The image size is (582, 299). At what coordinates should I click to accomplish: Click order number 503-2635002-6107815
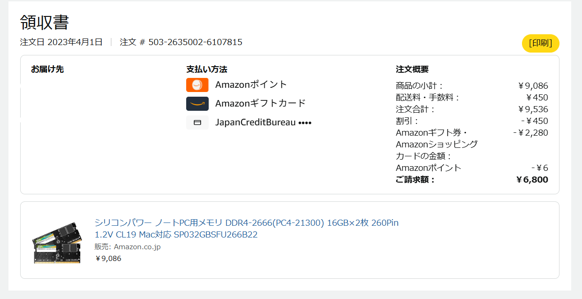click(195, 42)
